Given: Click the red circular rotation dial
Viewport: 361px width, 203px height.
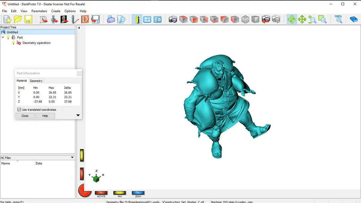Looking at the screenshot, I should tap(84, 191).
